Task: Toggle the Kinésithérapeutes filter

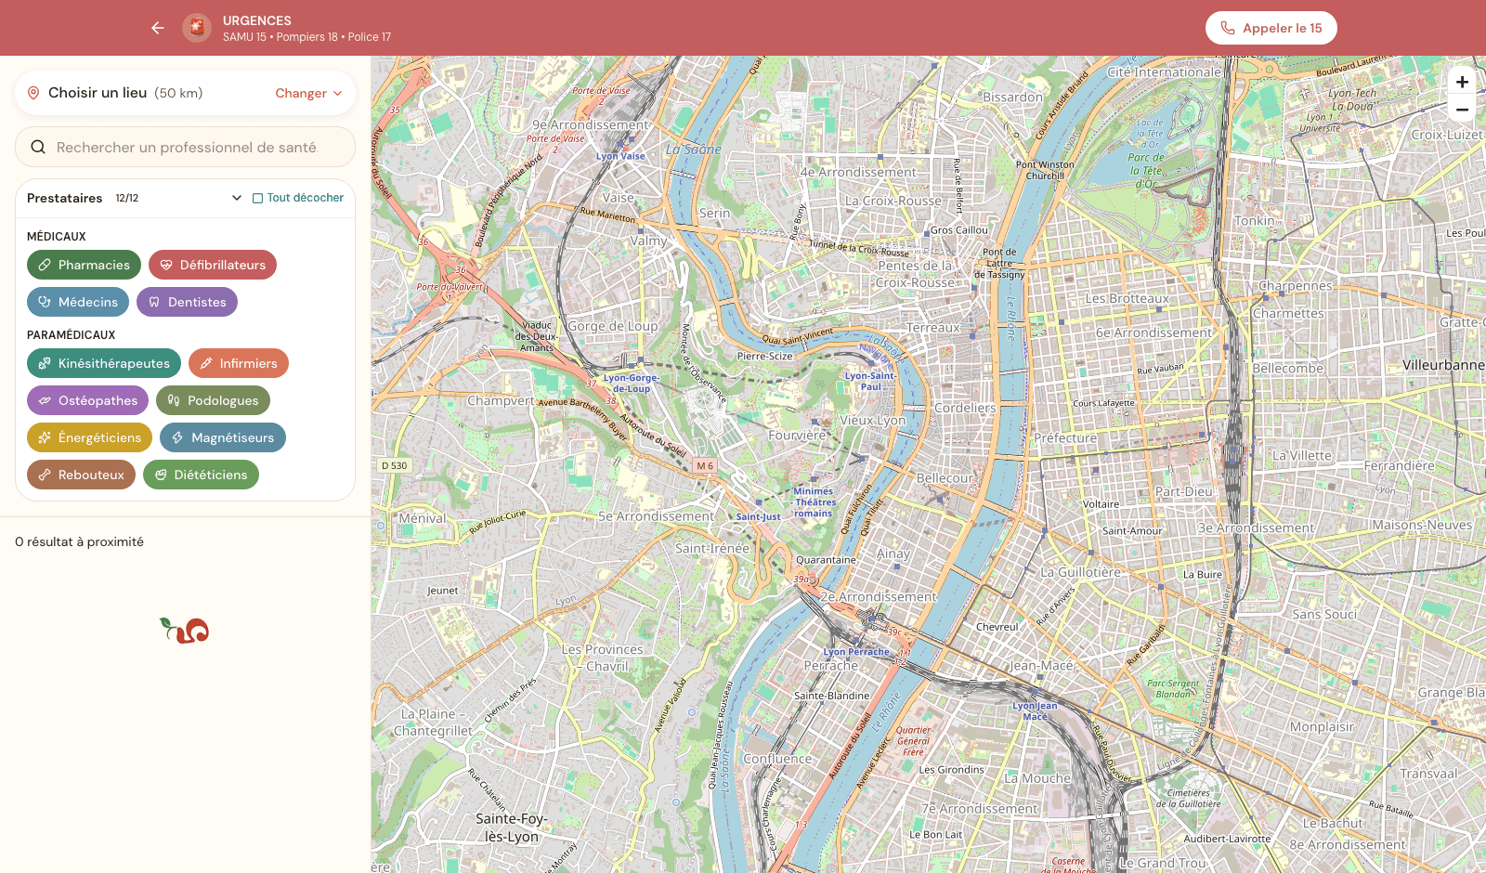Action: coord(104,363)
